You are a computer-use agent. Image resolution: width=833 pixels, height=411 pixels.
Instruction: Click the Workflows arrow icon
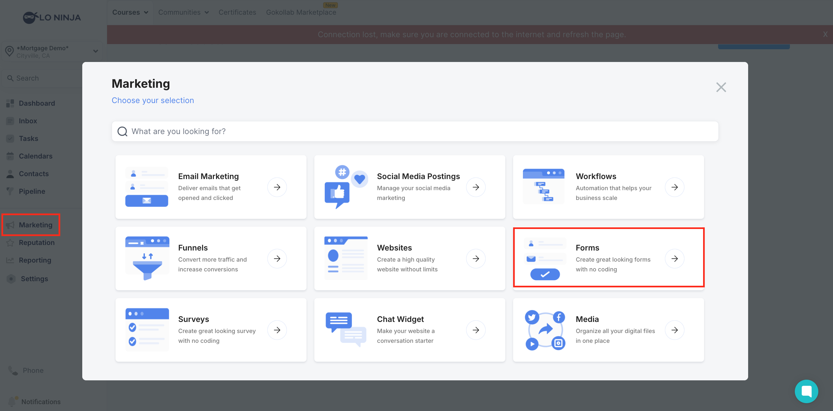tap(674, 187)
